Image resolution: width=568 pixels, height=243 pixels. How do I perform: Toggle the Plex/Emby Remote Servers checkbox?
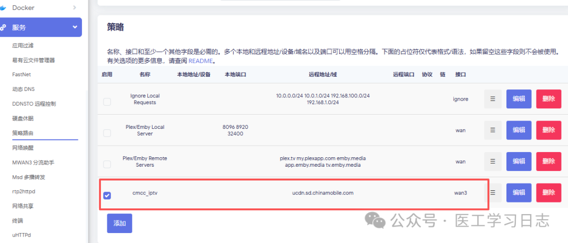point(107,165)
